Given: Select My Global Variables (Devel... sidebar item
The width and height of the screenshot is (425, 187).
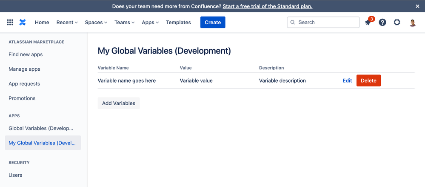Looking at the screenshot, I should [43, 143].
